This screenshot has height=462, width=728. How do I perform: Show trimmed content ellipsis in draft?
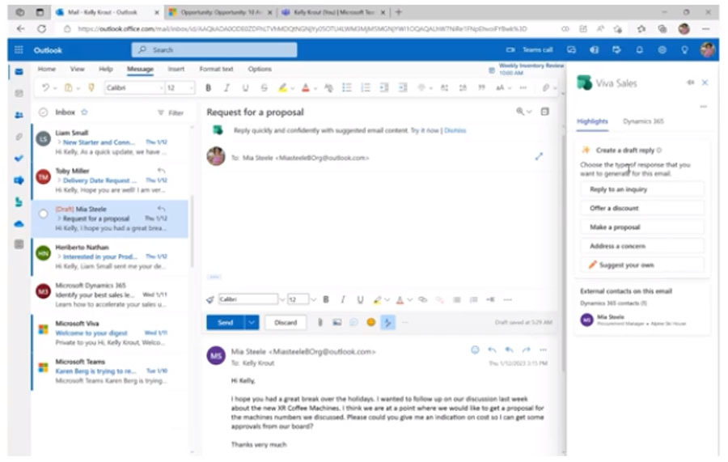click(x=214, y=277)
